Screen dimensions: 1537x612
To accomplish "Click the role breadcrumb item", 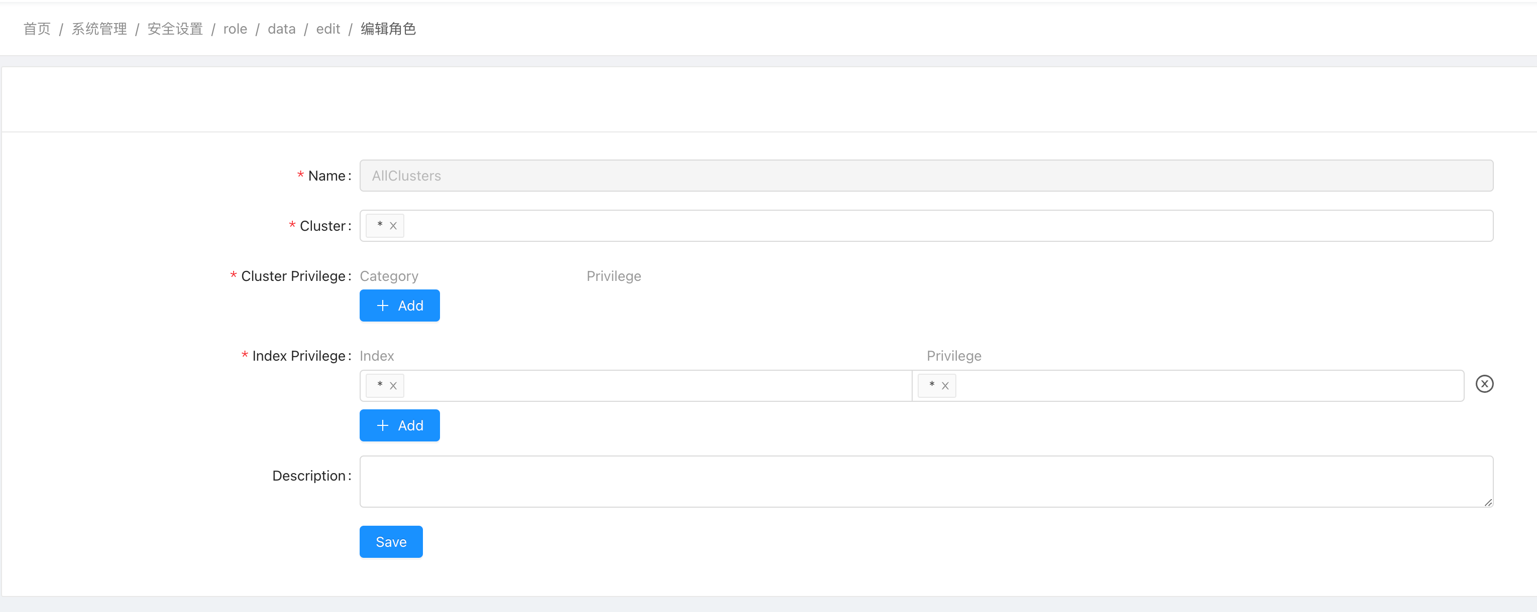I will (x=235, y=29).
